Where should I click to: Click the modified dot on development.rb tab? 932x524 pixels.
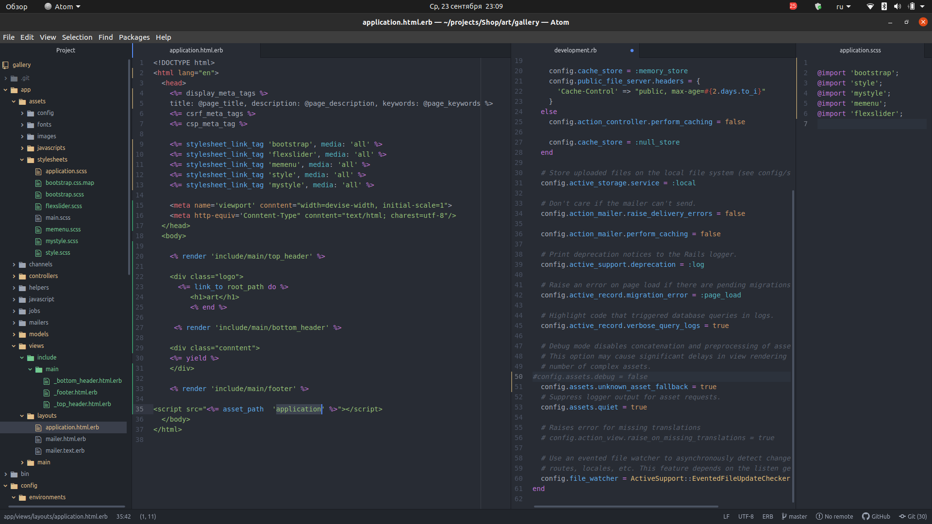click(x=632, y=50)
